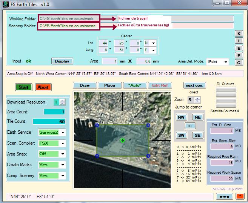
Task: Click the Tile Count value field
Action: [x=49, y=122]
